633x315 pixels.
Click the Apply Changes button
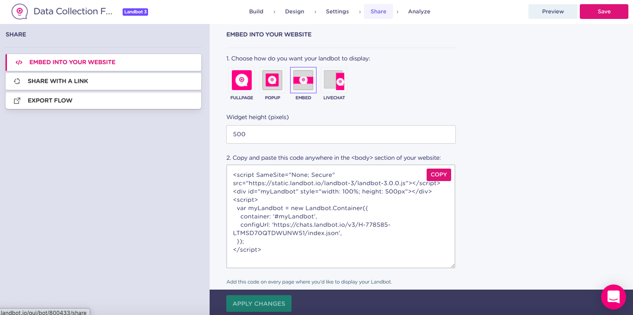point(259,303)
